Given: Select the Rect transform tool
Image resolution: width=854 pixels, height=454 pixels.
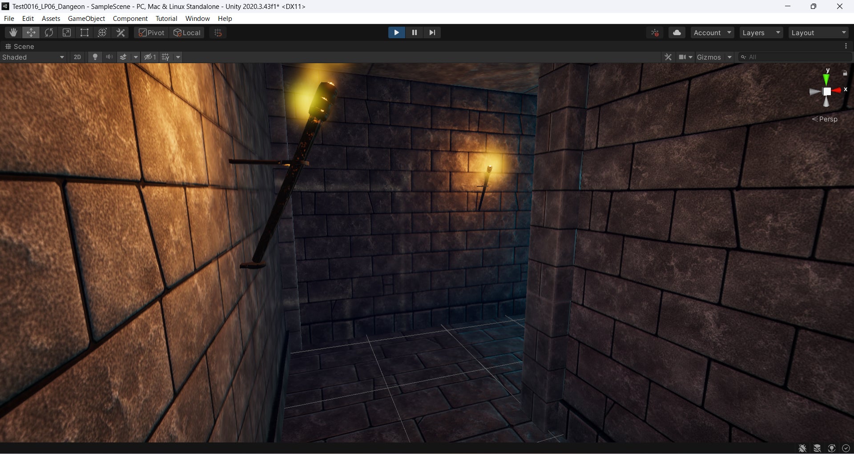Looking at the screenshot, I should pos(85,32).
